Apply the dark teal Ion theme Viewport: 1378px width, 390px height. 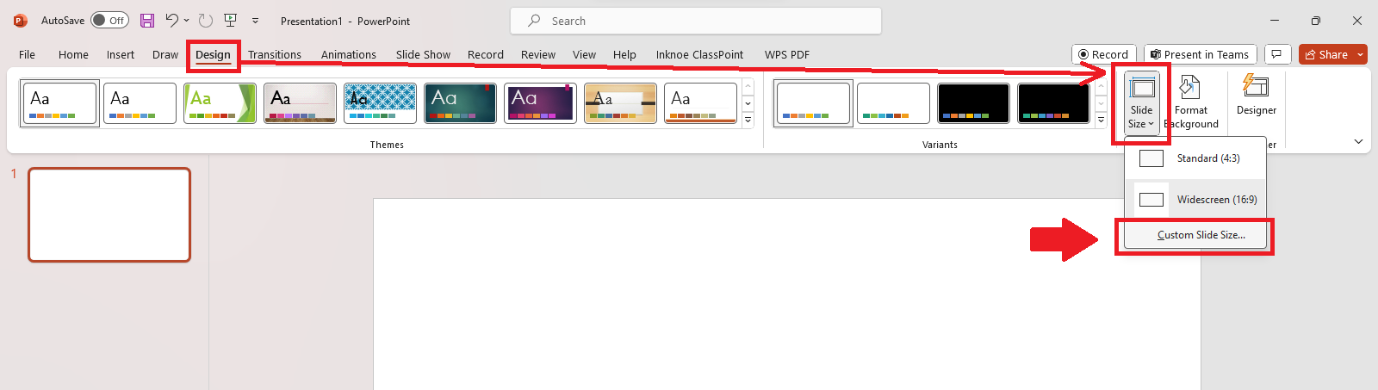pos(460,103)
